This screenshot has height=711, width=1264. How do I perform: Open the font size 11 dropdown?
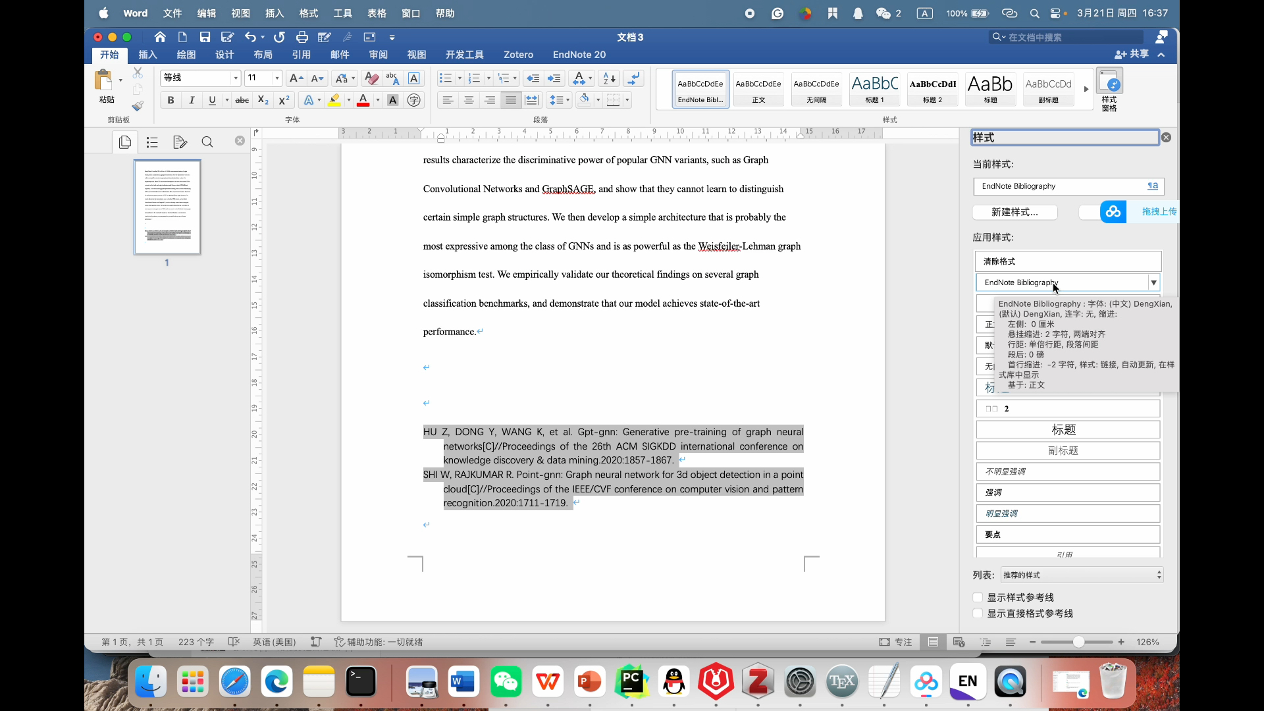pyautogui.click(x=277, y=78)
